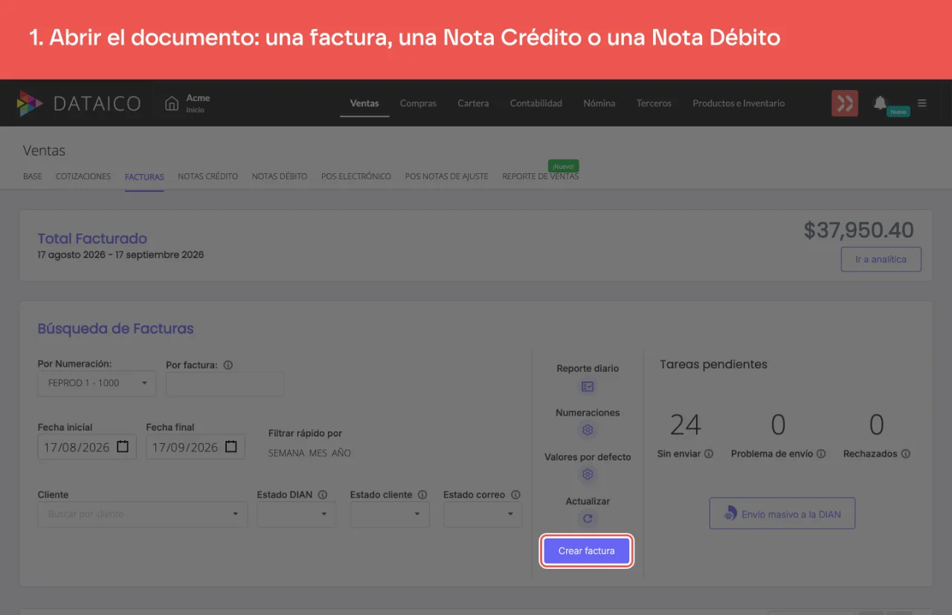Open the Numeraciones gear icon

tap(588, 430)
